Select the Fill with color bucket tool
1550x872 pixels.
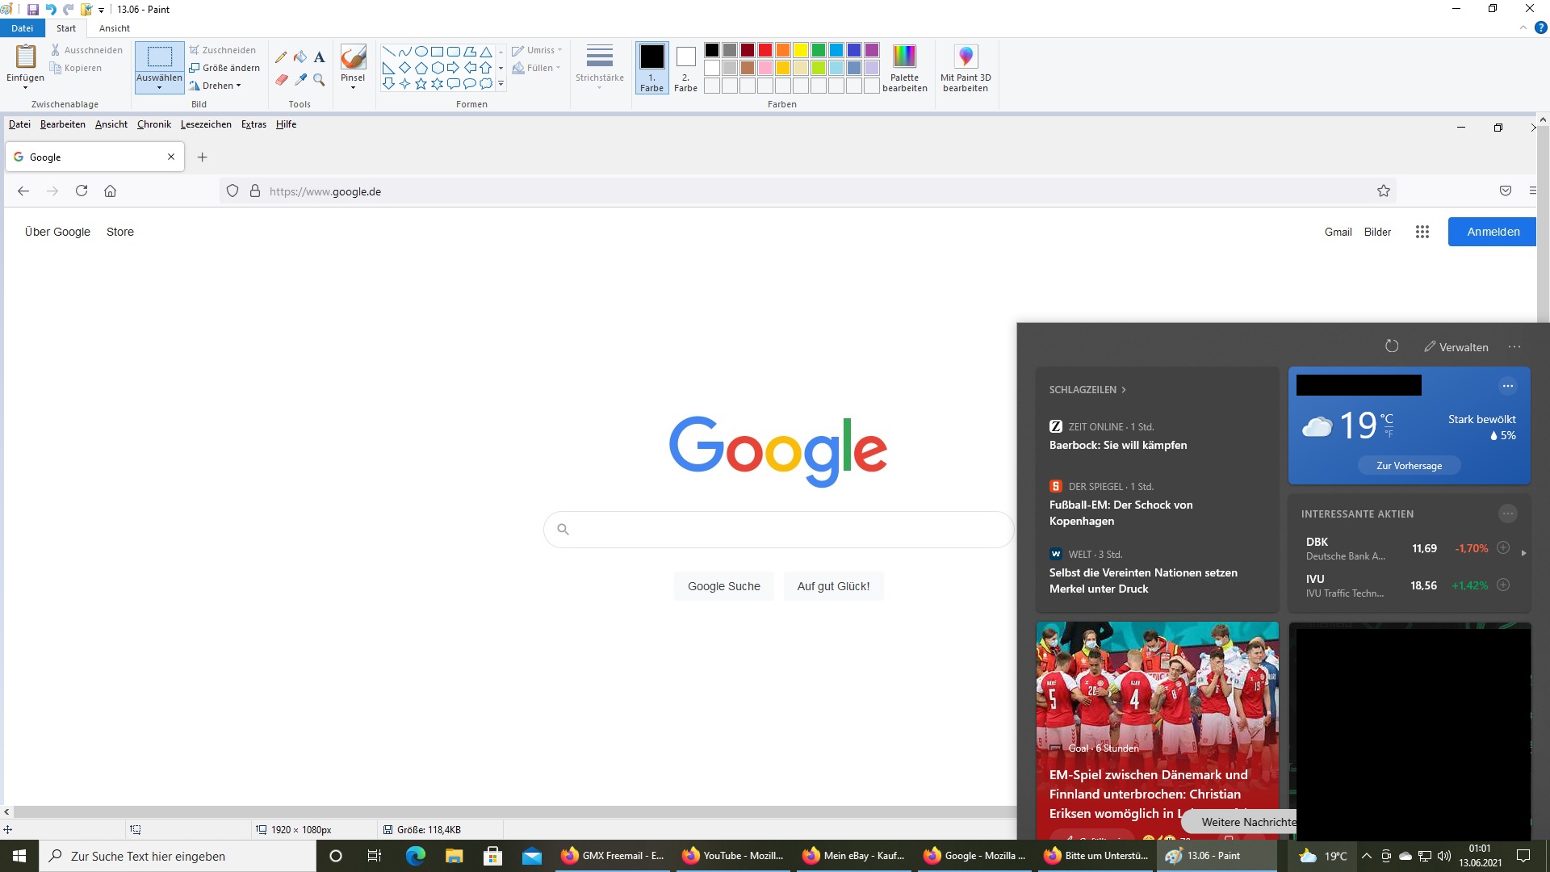(x=300, y=57)
